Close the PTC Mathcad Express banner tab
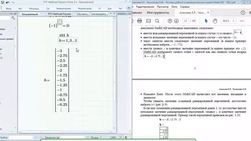The image size is (251, 141). (x=114, y=14)
